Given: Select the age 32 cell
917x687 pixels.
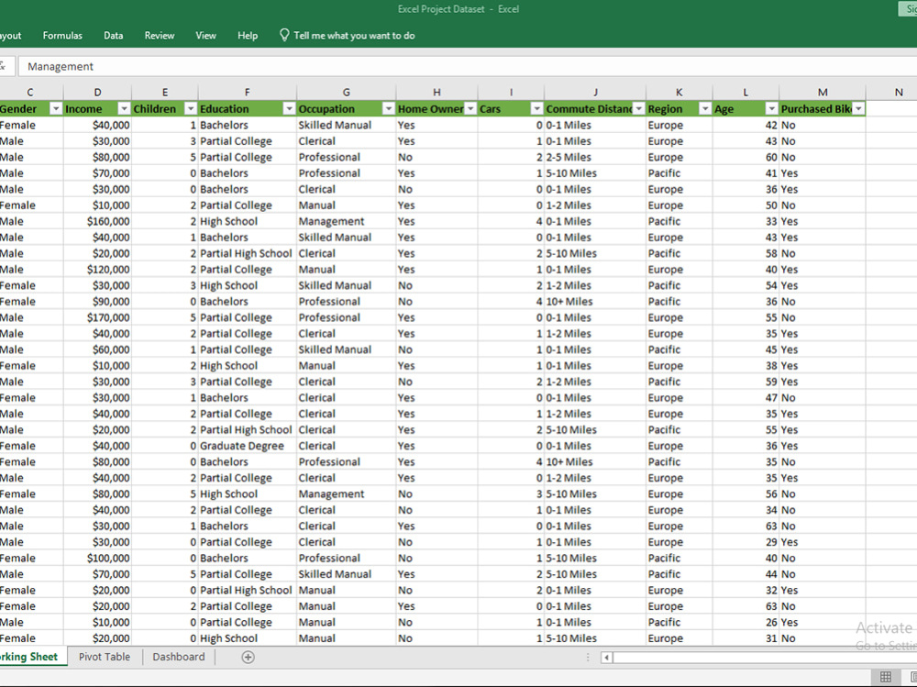Looking at the screenshot, I should click(746, 591).
